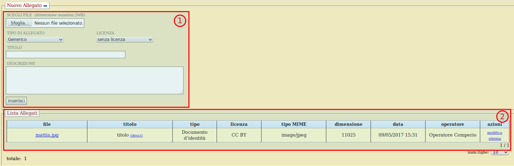Sort by the tipo MIME column header
The image size is (514, 166).
pyautogui.click(x=294, y=124)
